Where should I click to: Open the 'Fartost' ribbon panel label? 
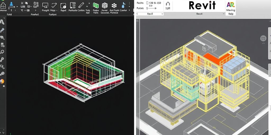(x=53, y=15)
